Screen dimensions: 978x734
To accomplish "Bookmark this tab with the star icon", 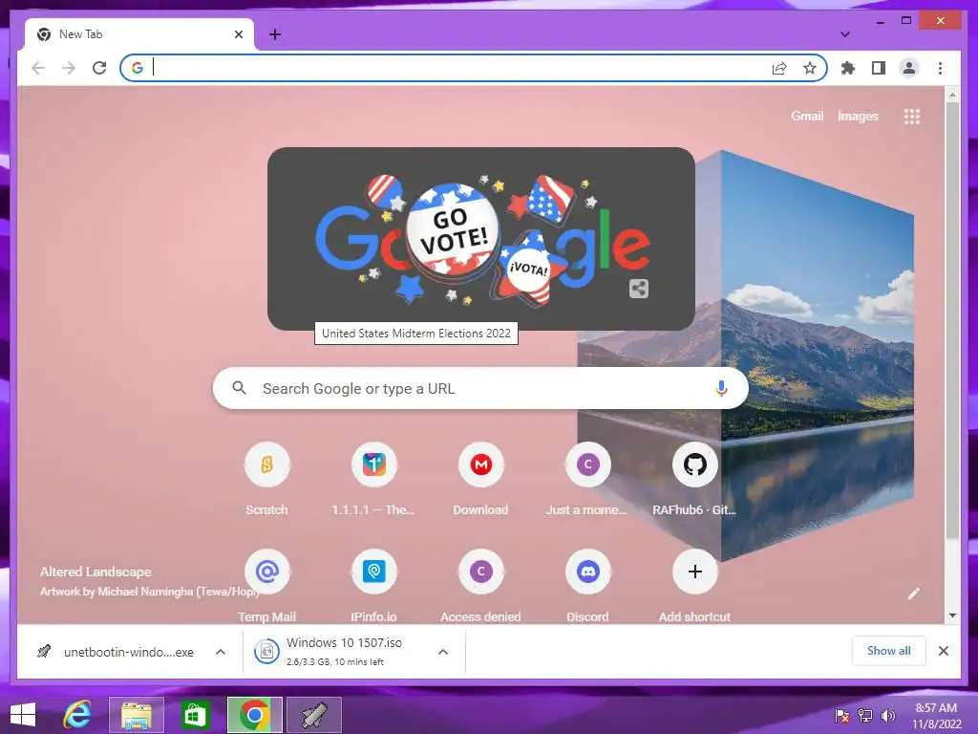I will pyautogui.click(x=810, y=68).
